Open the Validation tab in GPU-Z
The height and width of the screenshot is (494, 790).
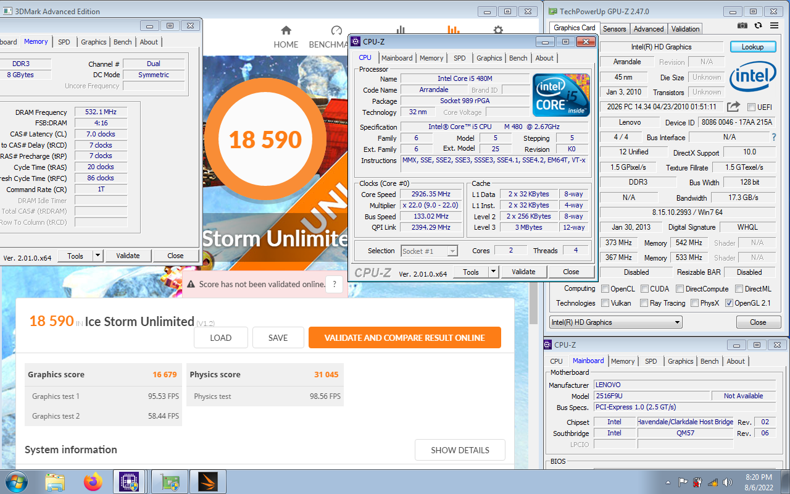pyautogui.click(x=686, y=29)
